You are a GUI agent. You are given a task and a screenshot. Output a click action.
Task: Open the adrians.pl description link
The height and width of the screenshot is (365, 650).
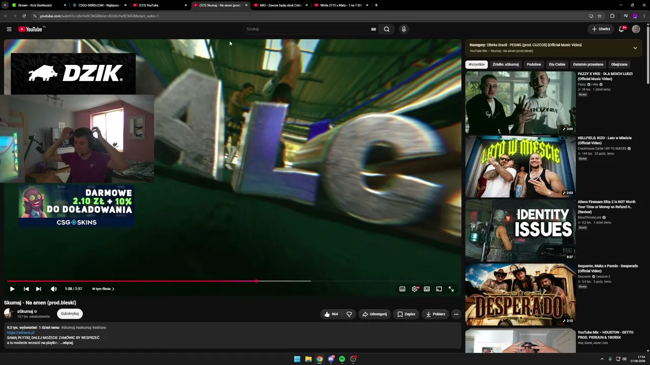(x=21, y=333)
